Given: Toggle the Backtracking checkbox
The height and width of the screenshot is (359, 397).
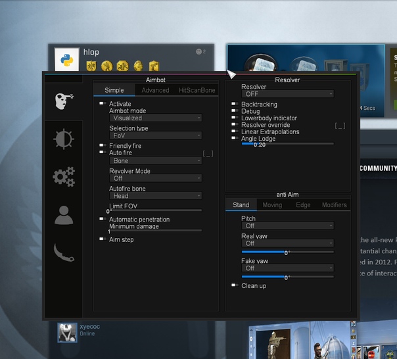Looking at the screenshot, I should (x=235, y=105).
